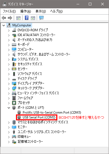Expand the キーボード category
Screen dimensions: 109x154
click(9, 45)
